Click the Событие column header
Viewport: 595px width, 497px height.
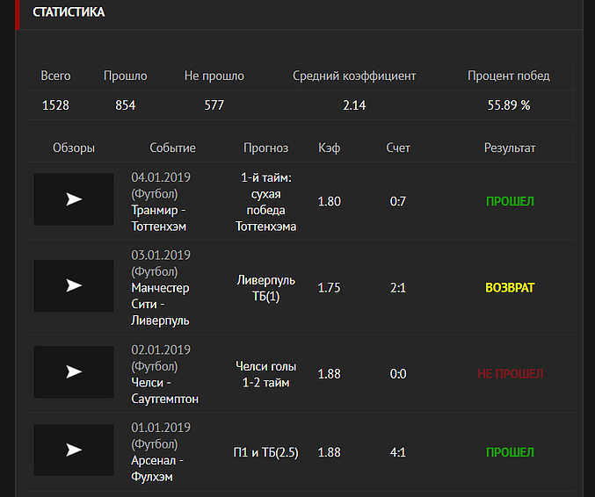coord(172,148)
